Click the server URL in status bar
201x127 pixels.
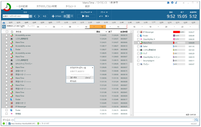(x=23, y=124)
